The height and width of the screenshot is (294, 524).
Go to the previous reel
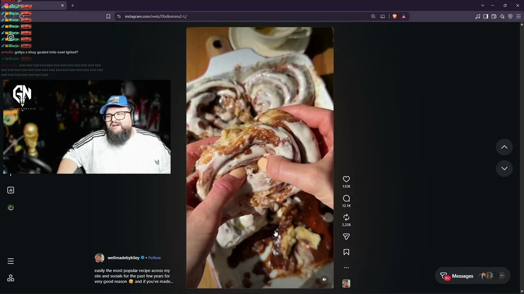(x=504, y=147)
